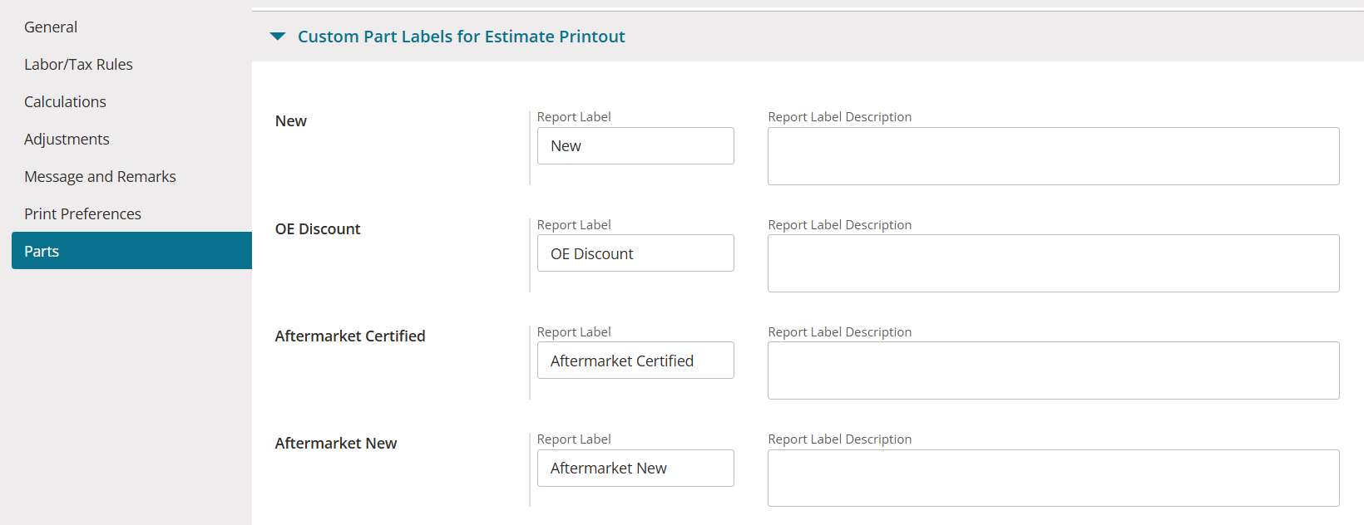
Task: Edit the Aftermarket Certified report label field
Action: 635,361
